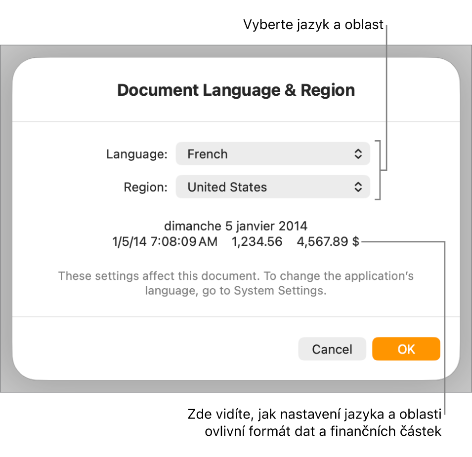Click the Region: field label
472x457 pixels.
coord(145,187)
